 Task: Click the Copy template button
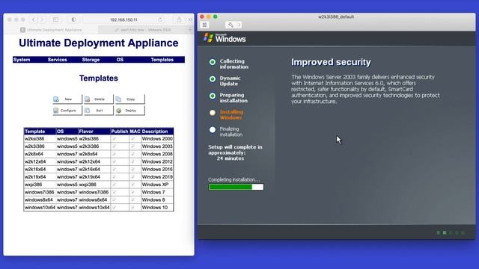tap(129, 99)
